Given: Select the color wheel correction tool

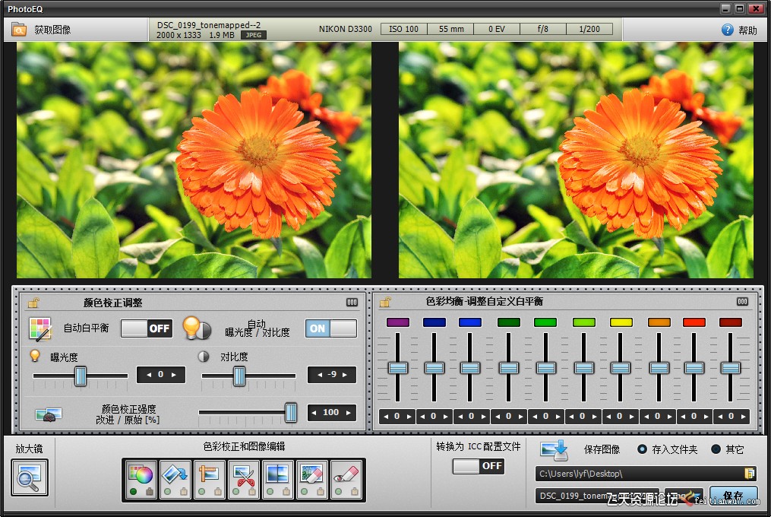Looking at the screenshot, I should point(141,480).
